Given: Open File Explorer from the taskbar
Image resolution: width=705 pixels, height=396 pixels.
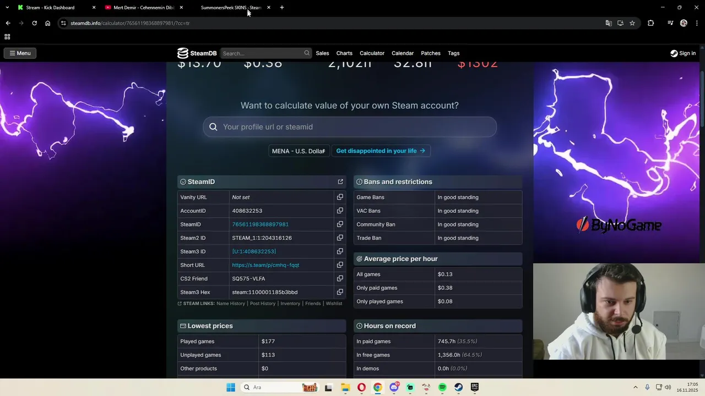Looking at the screenshot, I should 345,387.
